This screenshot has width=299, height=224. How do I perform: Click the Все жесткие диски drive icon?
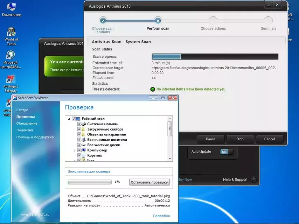(84, 145)
